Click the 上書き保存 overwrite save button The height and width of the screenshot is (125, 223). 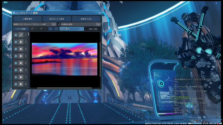(27, 19)
